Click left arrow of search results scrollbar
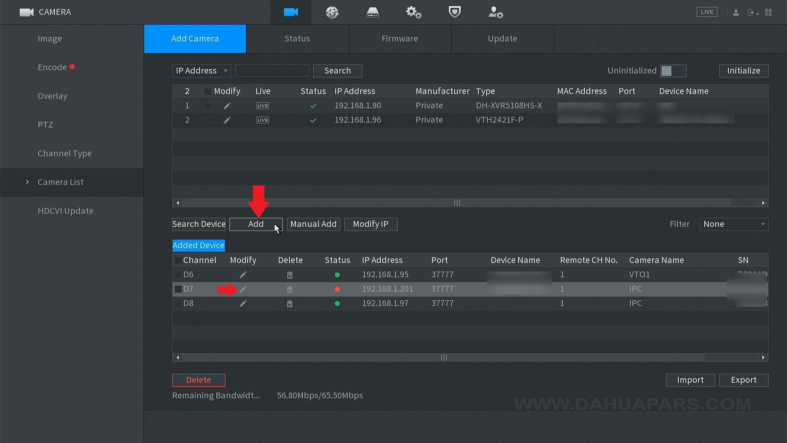Image resolution: width=787 pixels, height=443 pixels. click(x=177, y=203)
